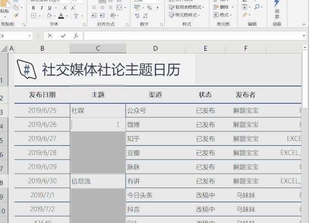This screenshot has width=309, height=223.
Task: Click Increase Indent icon
Action: [x=102, y=15]
